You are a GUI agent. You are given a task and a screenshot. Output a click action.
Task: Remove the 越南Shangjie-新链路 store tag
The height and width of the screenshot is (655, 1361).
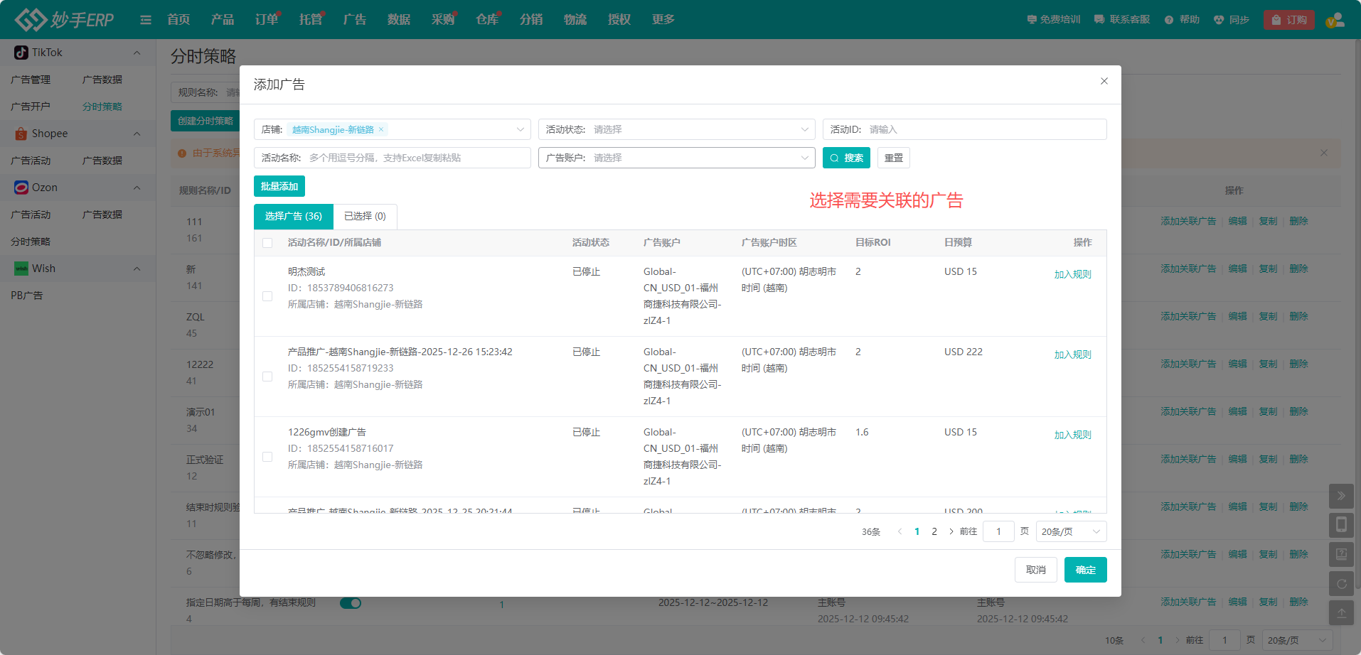coord(381,129)
